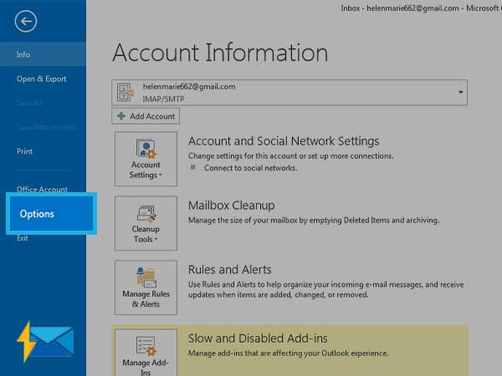This screenshot has width=502, height=376.
Task: Open Outlook Options
Action: click(x=51, y=214)
